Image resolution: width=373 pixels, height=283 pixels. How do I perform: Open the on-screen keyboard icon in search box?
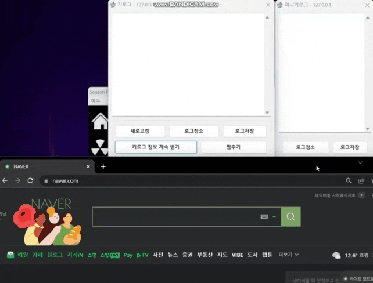click(x=264, y=216)
